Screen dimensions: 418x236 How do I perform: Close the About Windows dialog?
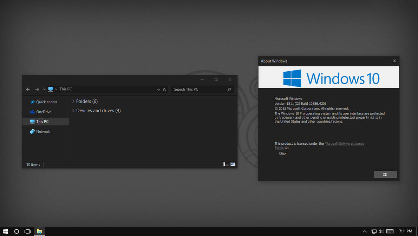pyautogui.click(x=394, y=61)
